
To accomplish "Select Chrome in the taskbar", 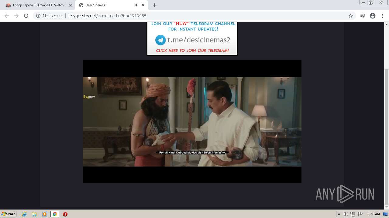I will click(x=55, y=214).
